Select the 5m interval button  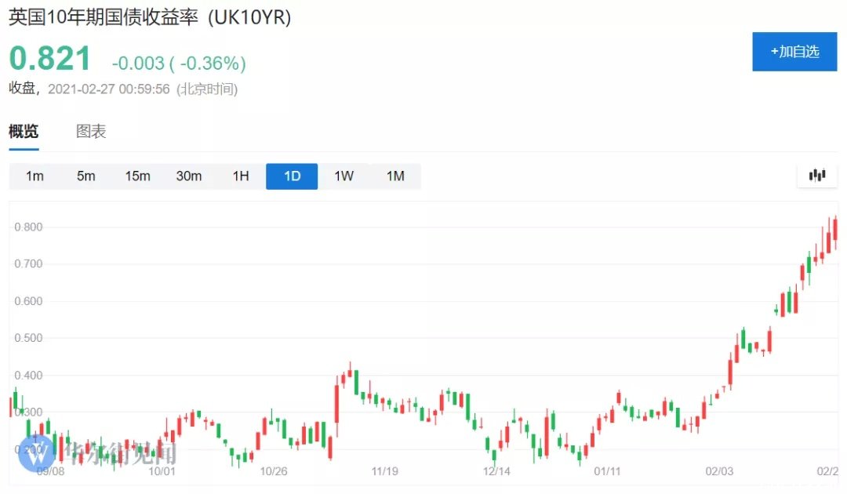pyautogui.click(x=86, y=176)
